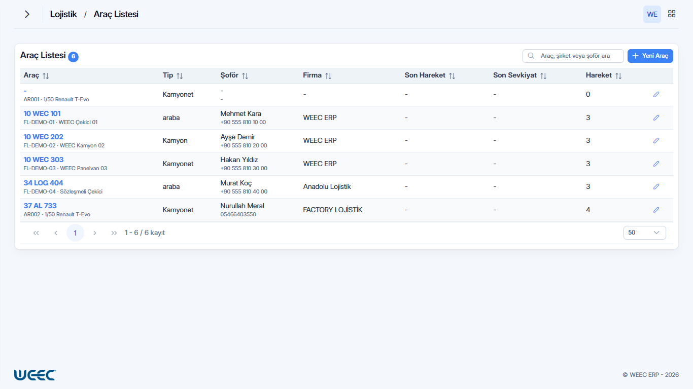This screenshot has height=389, width=693.
Task: Go to the previous page
Action: coord(56,233)
